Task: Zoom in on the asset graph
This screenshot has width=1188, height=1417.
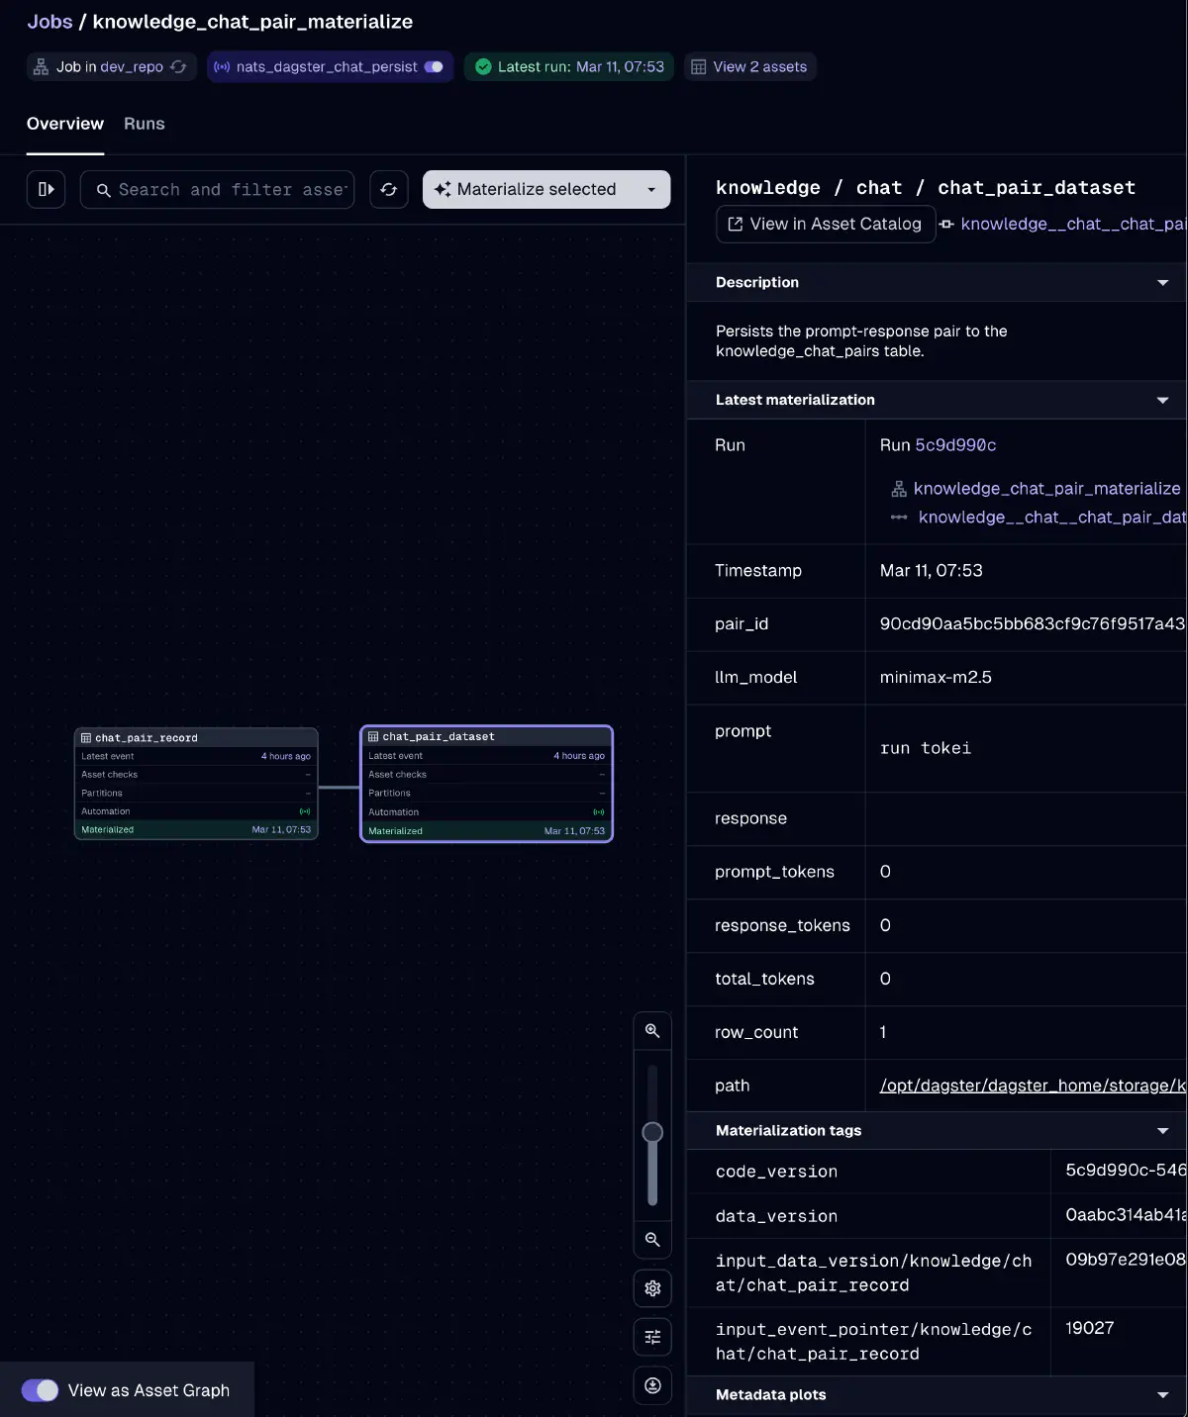Action: coord(652,1031)
